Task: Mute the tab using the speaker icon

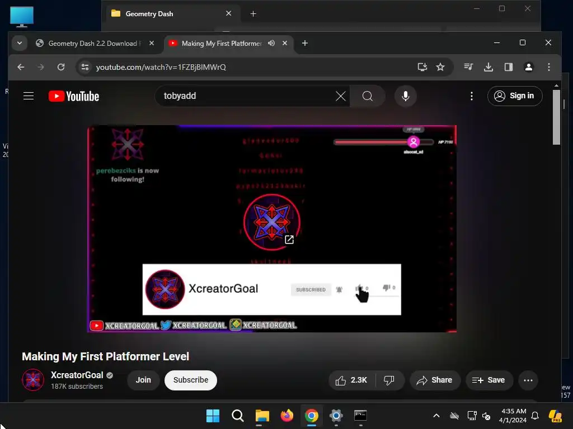Action: click(271, 44)
